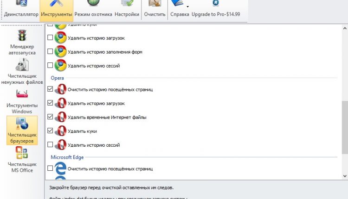Open Настройки settings
Screen dimensions: 348x199
coord(127,10)
